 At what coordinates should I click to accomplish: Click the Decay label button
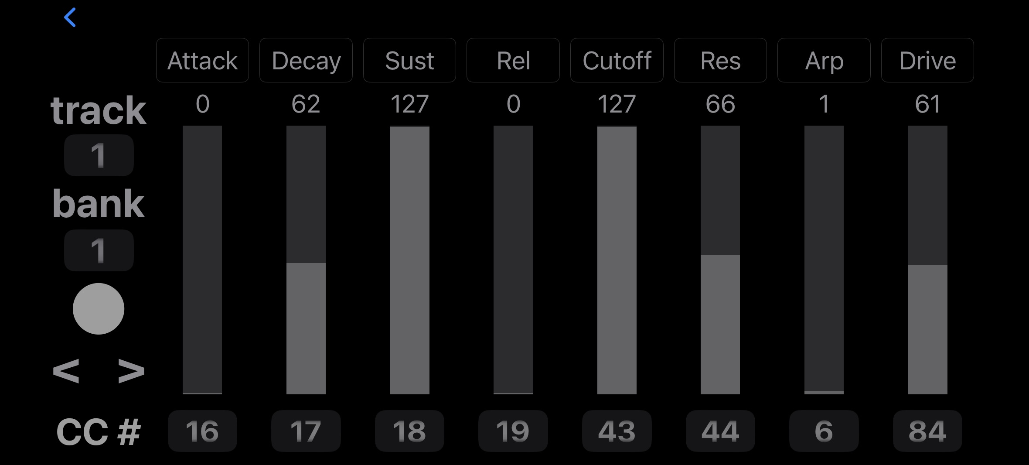click(x=306, y=60)
